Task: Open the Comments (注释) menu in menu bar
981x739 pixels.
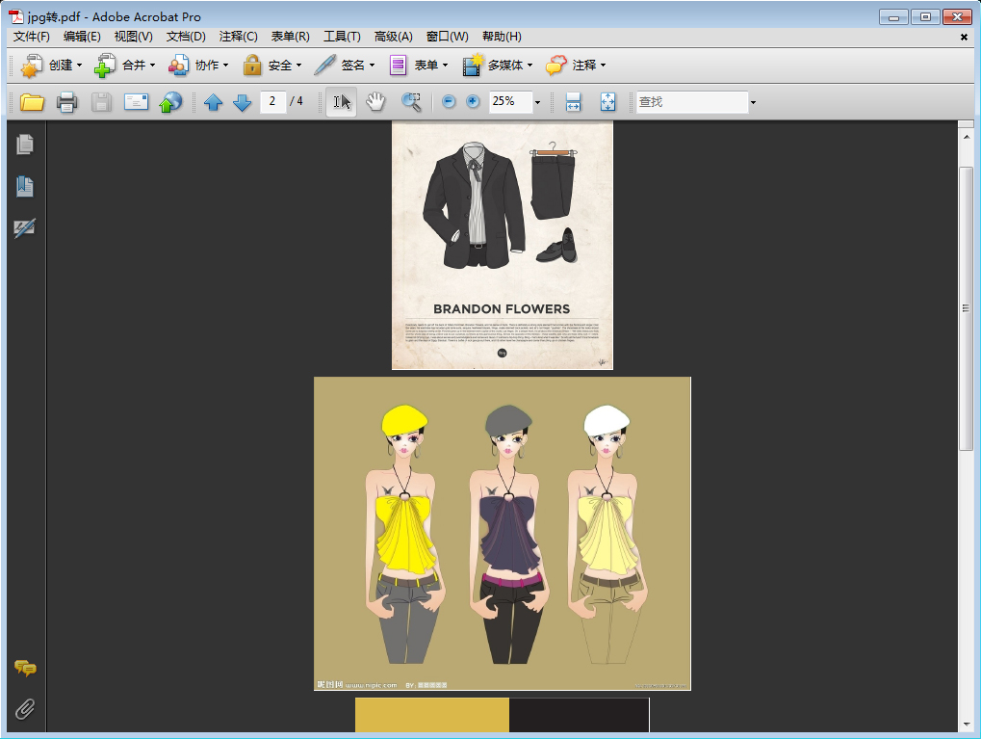Action: coord(239,37)
